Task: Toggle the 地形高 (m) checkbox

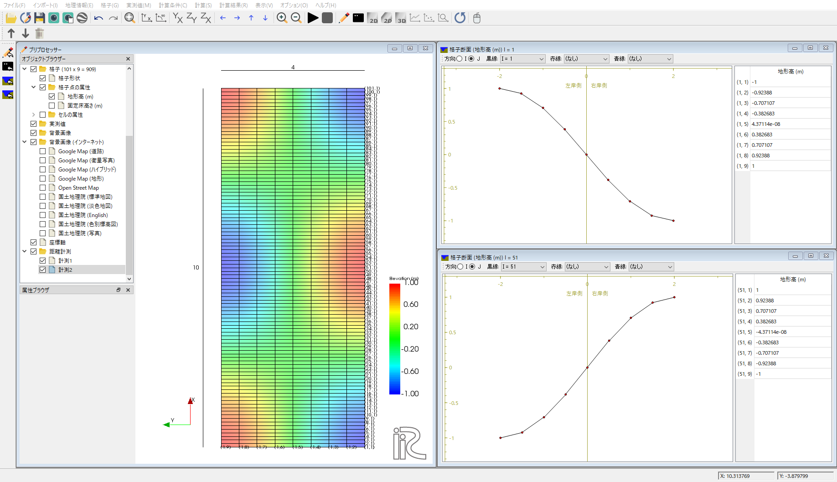Action: click(52, 97)
